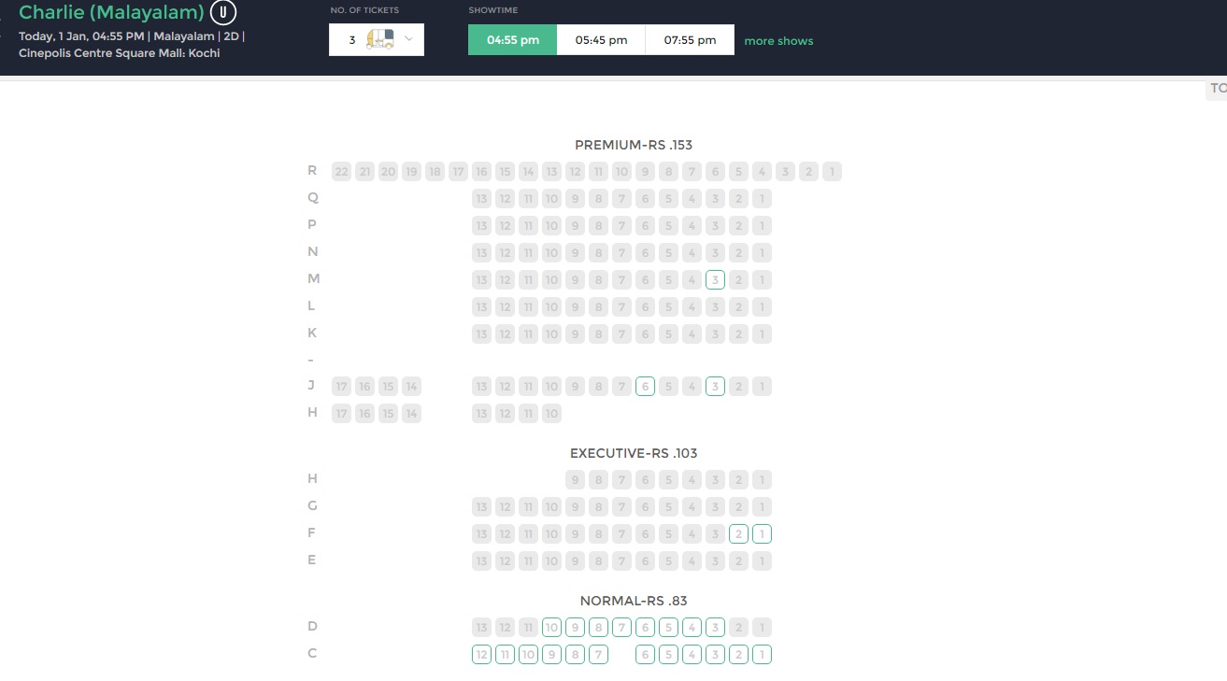Viewport: 1227px width, 681px height.
Task: Choose seat 7 in Normal row D
Action: (621, 628)
